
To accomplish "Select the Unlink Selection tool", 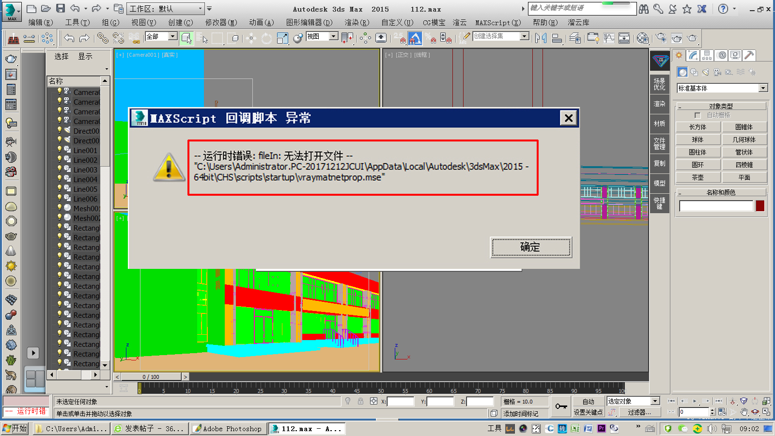I will tap(118, 38).
